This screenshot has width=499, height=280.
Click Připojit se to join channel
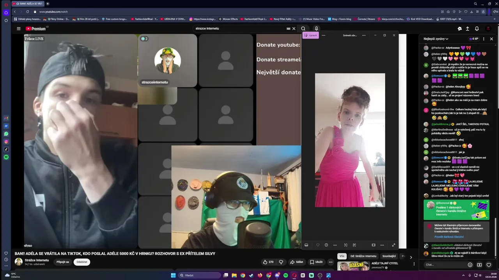(x=63, y=262)
